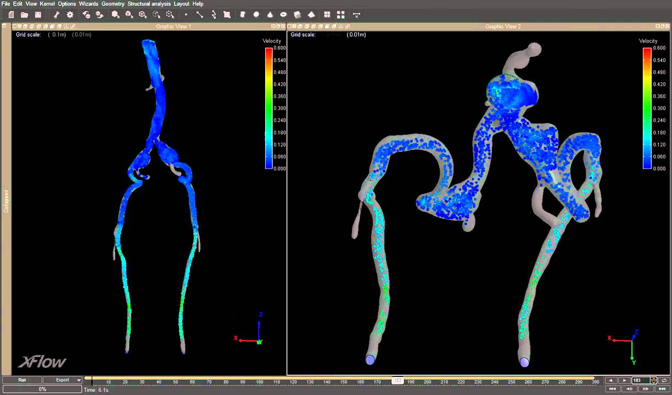
Task: Click the timeline slider handle at frame 183
Action: coord(397,380)
